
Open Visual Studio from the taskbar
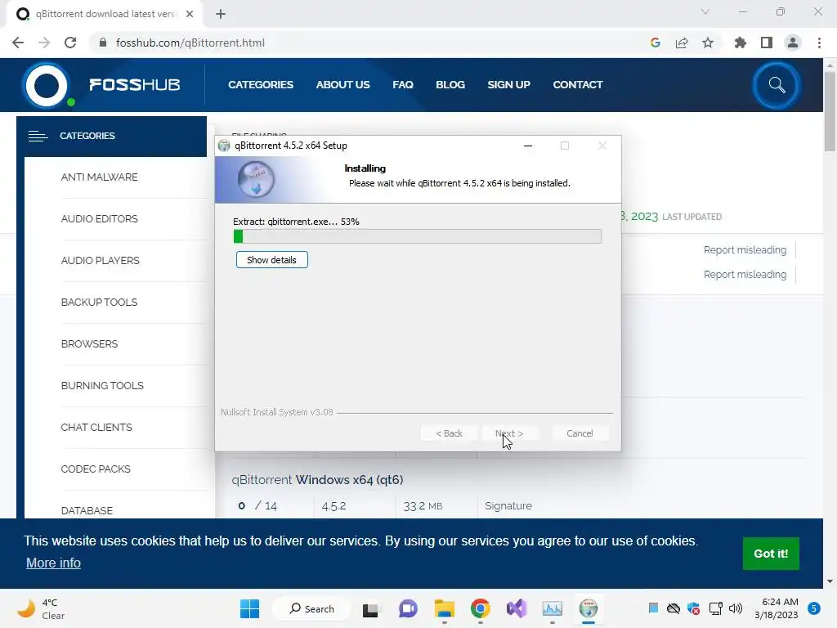(517, 608)
